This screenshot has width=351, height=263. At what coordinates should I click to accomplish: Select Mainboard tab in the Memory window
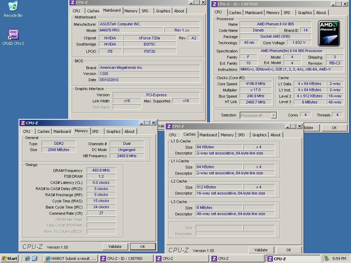[x=62, y=131]
